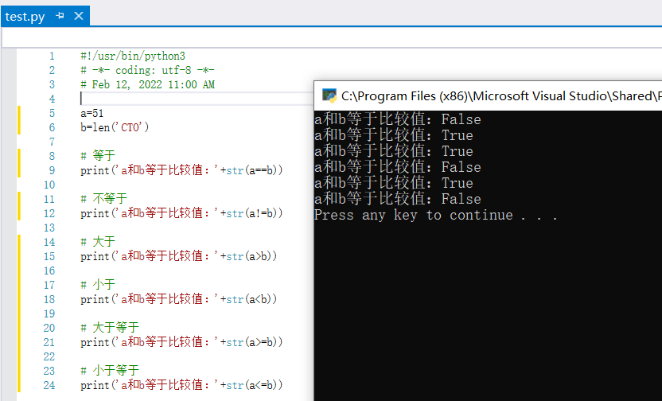Image resolution: width=662 pixels, height=401 pixels.
Task: Click the '# 小于等于' comment
Action: (x=109, y=371)
